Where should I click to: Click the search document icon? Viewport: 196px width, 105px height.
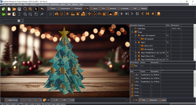pos(14,14)
